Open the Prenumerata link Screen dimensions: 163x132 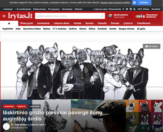pyautogui.click(x=115, y=9)
